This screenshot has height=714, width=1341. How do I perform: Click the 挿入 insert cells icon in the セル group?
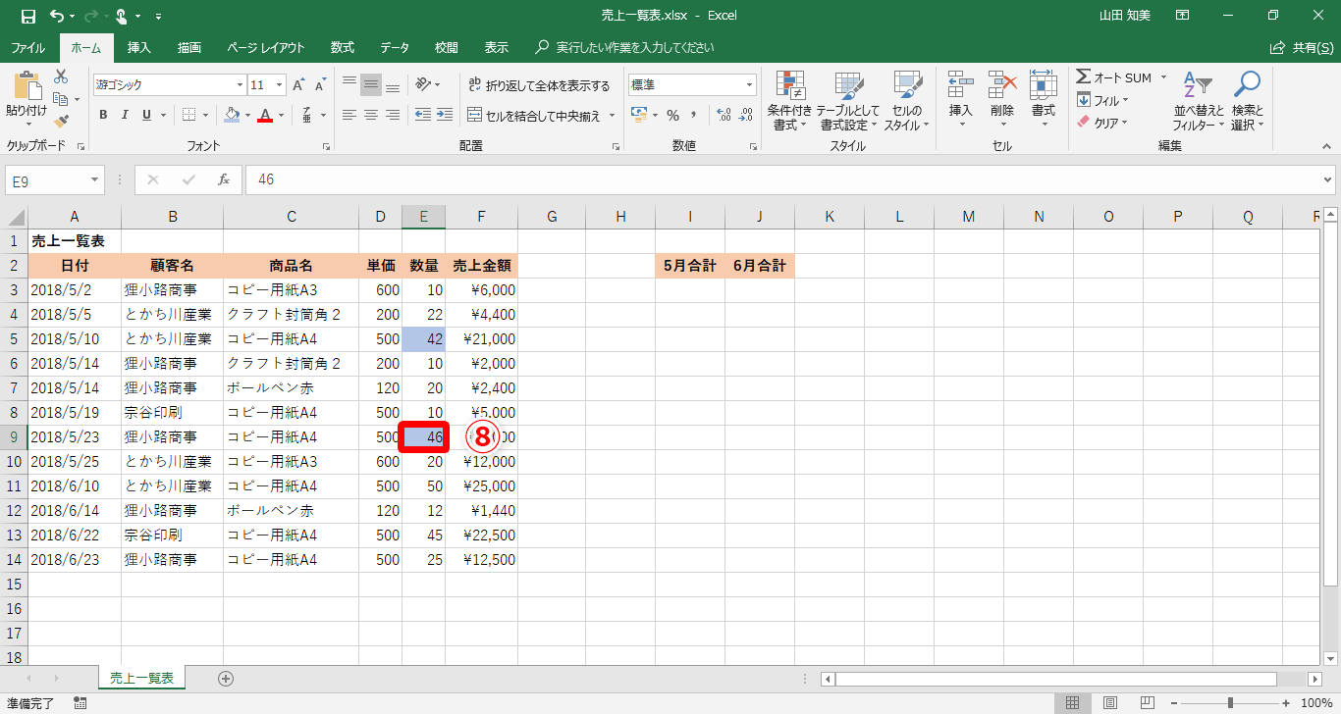(960, 84)
